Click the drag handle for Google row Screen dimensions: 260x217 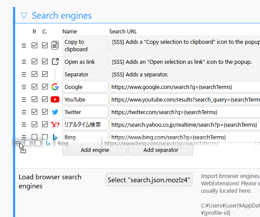[24, 87]
